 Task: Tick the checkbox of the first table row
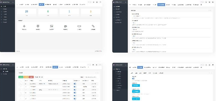(x=21, y=84)
